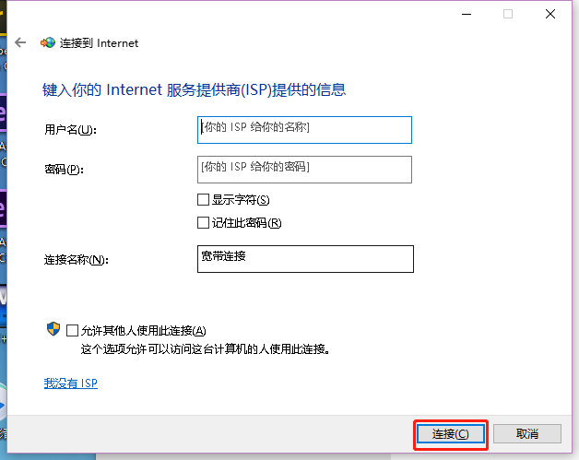Select the 连接名称(N) field containing 宽带连接
The width and height of the screenshot is (579, 460).
click(x=305, y=259)
